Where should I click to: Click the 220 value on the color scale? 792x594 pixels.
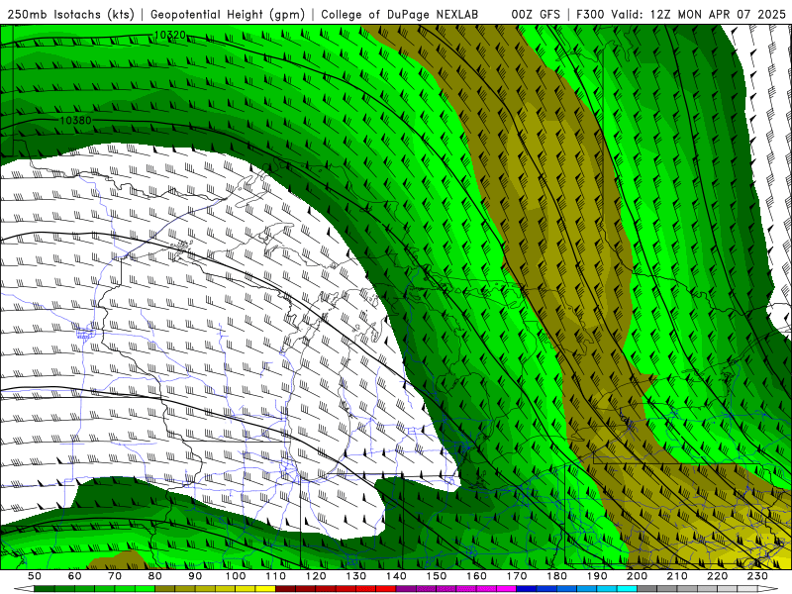tap(718, 576)
